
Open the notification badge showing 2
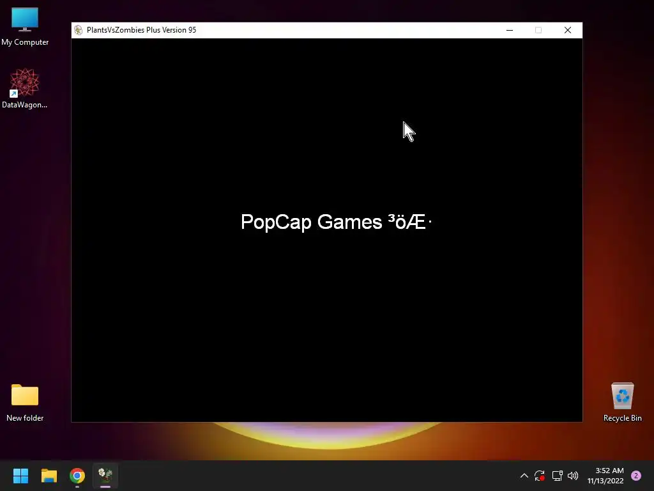point(636,476)
